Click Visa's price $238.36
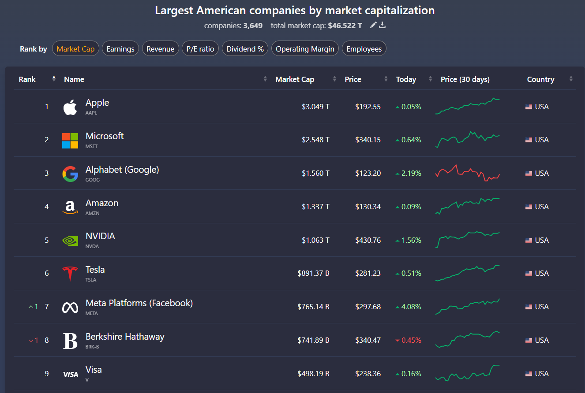Screen dimensions: 585x393 click(368, 374)
